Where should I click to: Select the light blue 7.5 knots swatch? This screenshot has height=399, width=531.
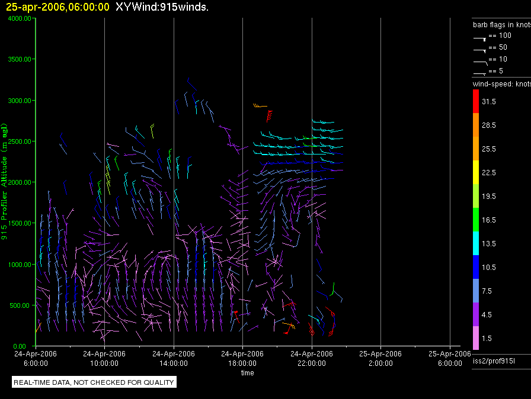(476, 291)
